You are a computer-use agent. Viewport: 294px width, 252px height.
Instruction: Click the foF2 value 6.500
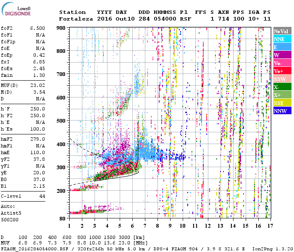(x=37, y=28)
